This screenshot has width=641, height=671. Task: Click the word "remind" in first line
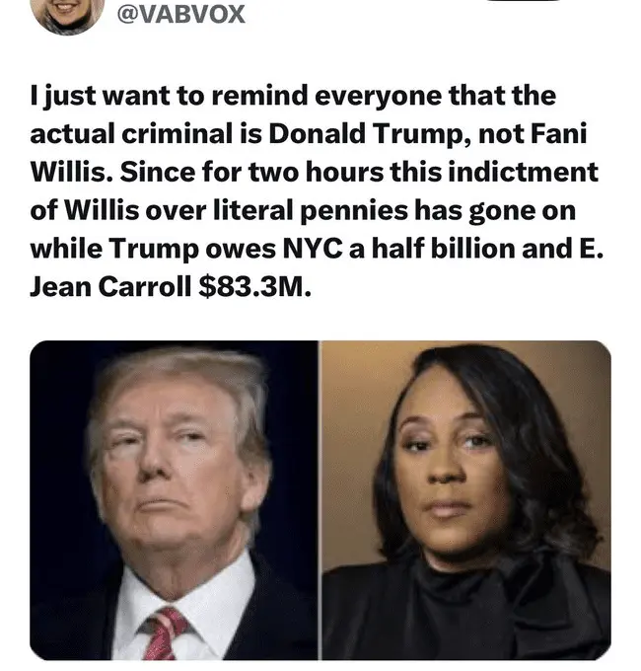[259, 95]
